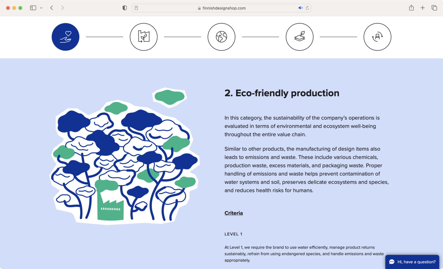Show the tab overview
Image resolution: width=443 pixels, height=269 pixels.
(434, 8)
